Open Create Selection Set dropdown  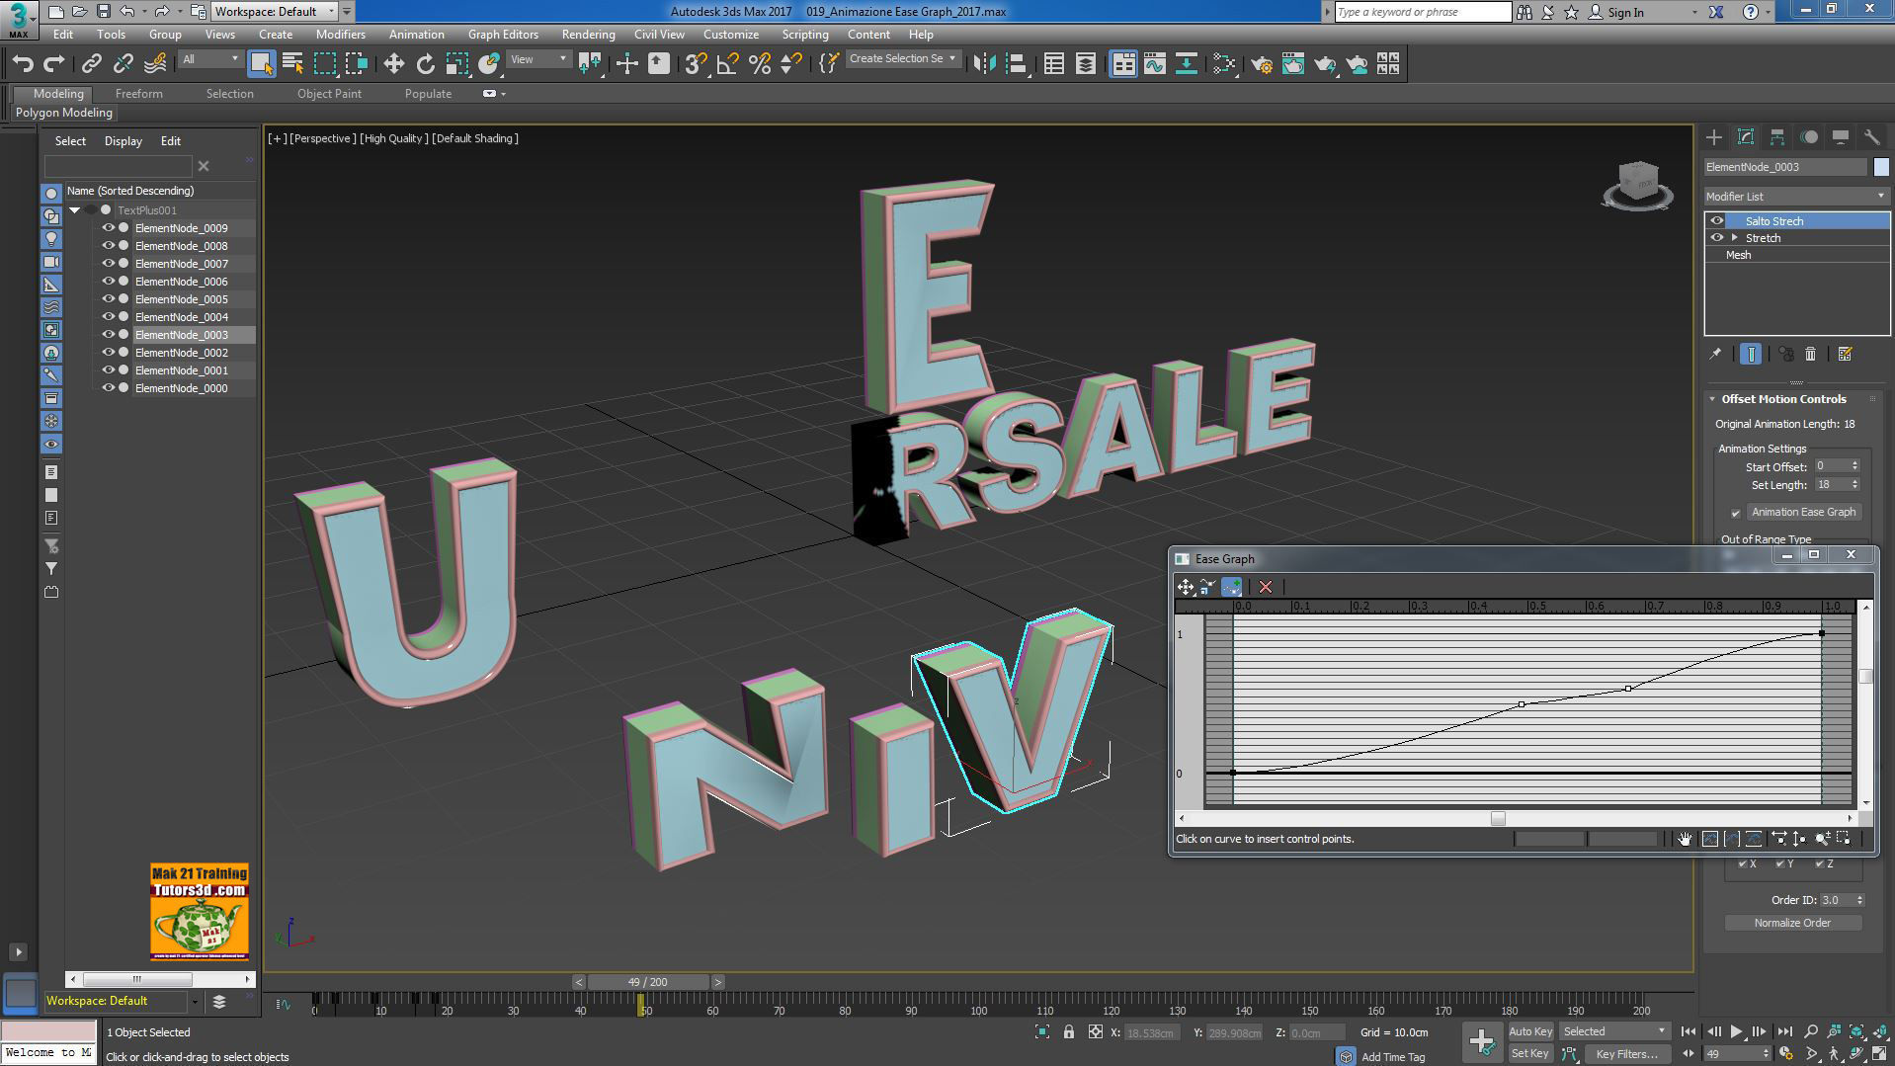(903, 59)
